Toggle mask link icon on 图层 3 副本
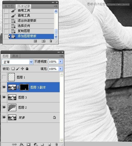This screenshot has width=132, height=146. point(18,87)
